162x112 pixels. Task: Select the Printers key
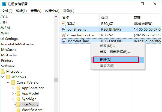[7, 61]
